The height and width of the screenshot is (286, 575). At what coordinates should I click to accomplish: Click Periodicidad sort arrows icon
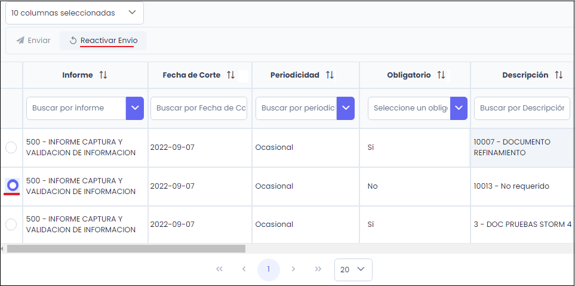330,75
